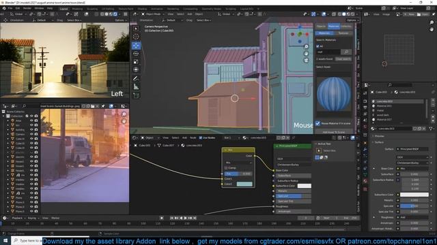
Task: Click the Windows Start button
Action: click(5, 240)
